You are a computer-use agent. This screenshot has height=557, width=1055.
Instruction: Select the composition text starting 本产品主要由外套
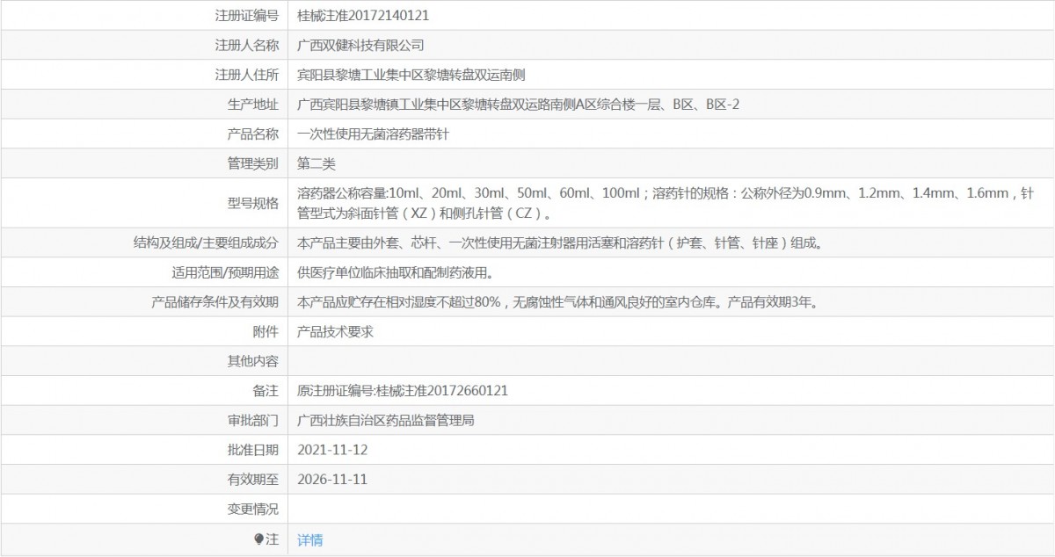pyautogui.click(x=562, y=242)
